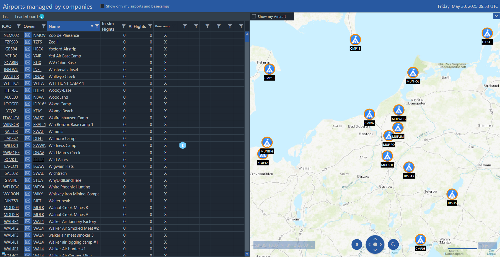Switch to the List tab
Screen dimensions: 500x257
(x=6, y=17)
